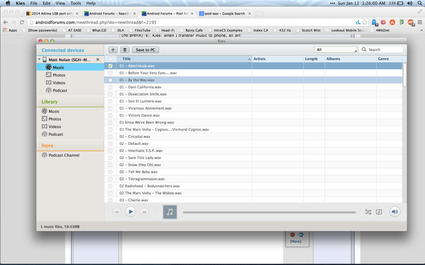This screenshot has width=425, height=265.
Task: Check the Victory Dance.wav checkbox
Action: coord(110,115)
